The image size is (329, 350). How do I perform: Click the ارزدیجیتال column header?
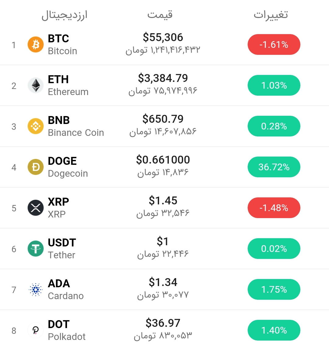click(x=64, y=15)
